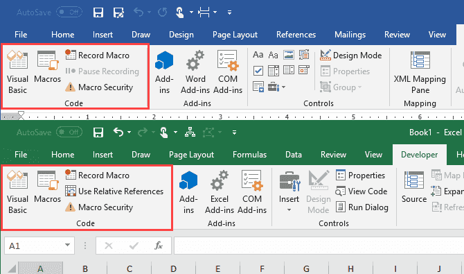Open the Undo history dropdown arrow in Excel
The height and width of the screenshot is (274, 464).
click(129, 132)
